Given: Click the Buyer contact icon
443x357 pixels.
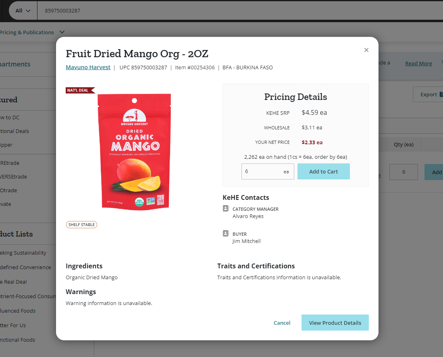Looking at the screenshot, I should click(226, 233).
